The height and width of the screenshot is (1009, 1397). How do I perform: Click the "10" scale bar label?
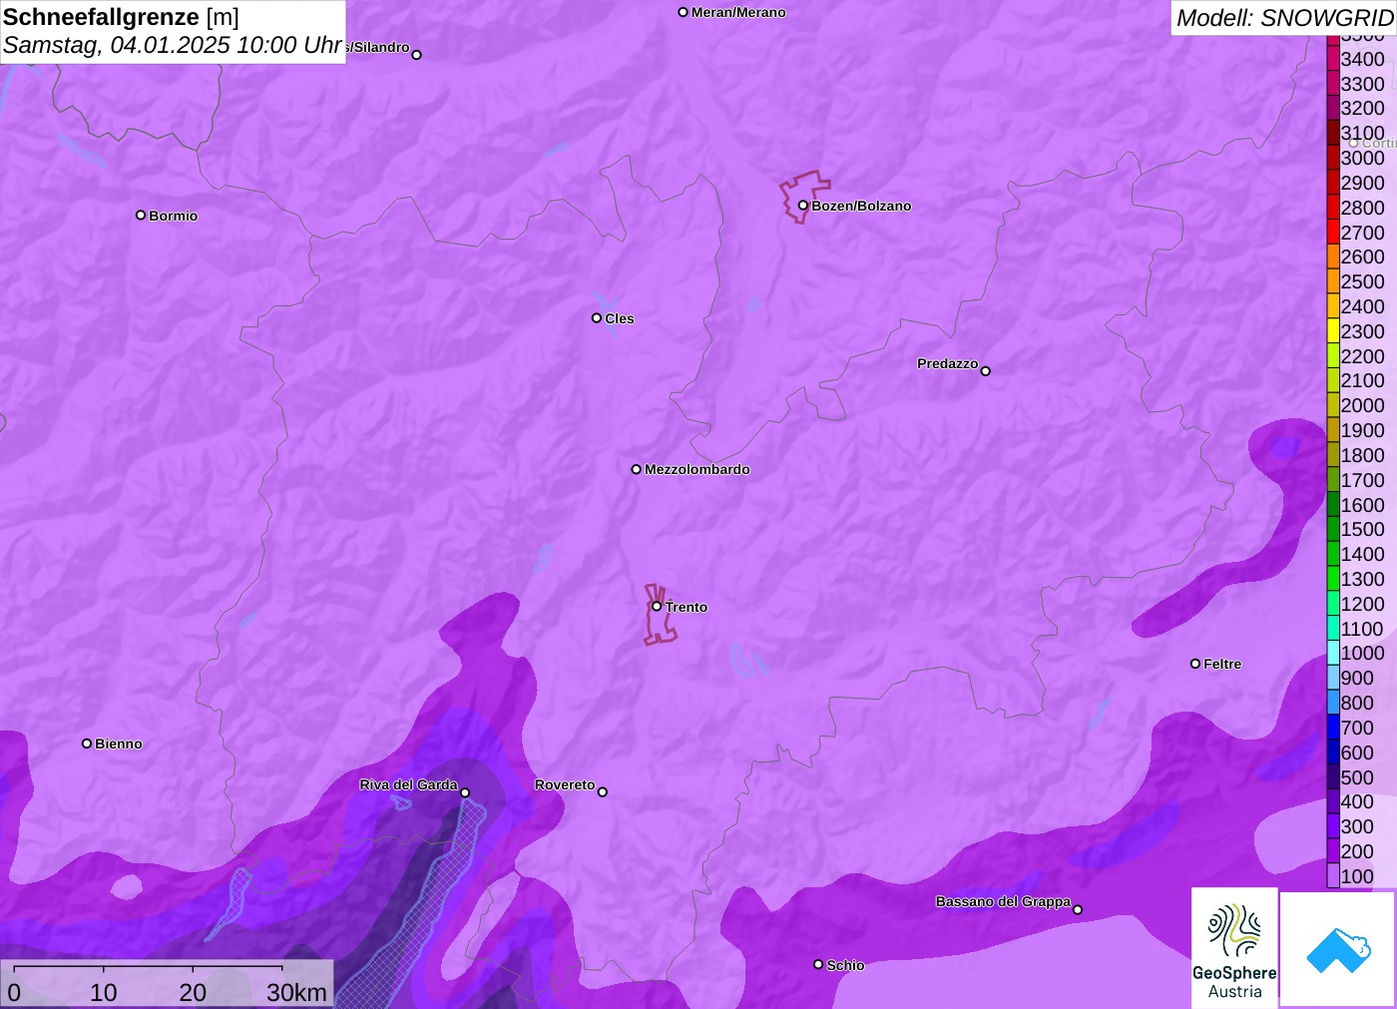(x=104, y=992)
